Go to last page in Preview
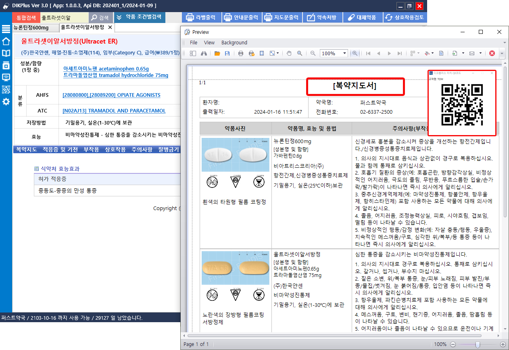This screenshot has width=509, height=350. 400,53
